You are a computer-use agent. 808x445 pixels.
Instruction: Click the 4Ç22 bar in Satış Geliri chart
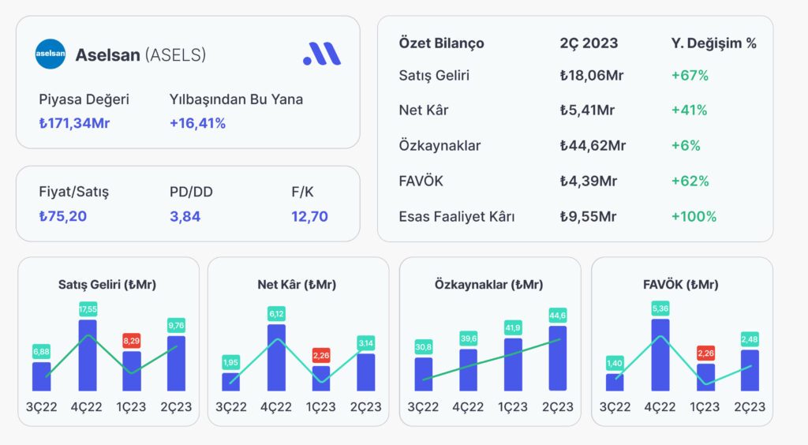pos(88,355)
